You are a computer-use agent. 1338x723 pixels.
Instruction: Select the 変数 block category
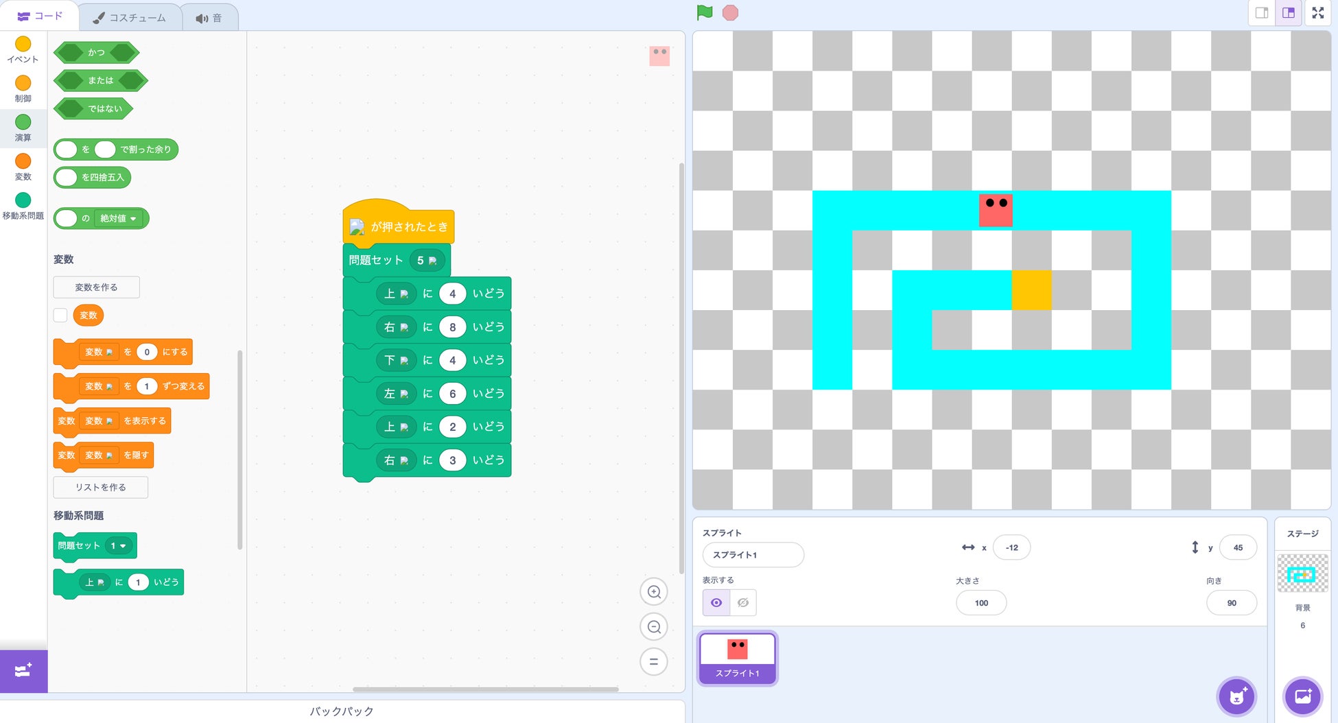23,167
